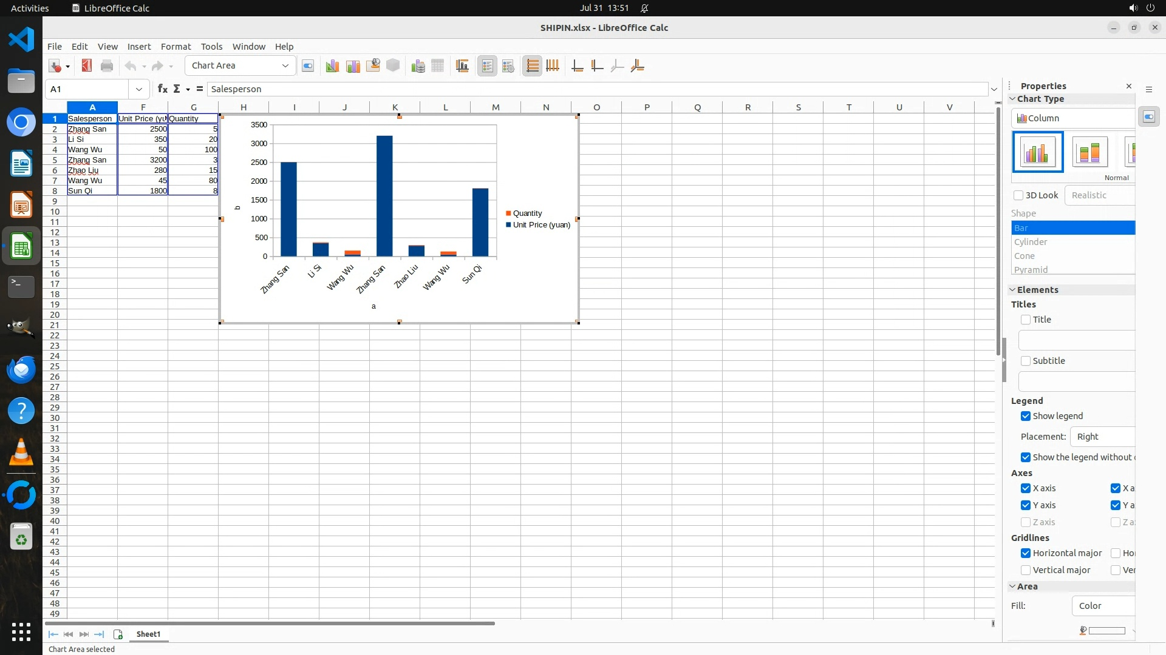Toggle Horizontal Grids toolbar icon

pos(532,66)
